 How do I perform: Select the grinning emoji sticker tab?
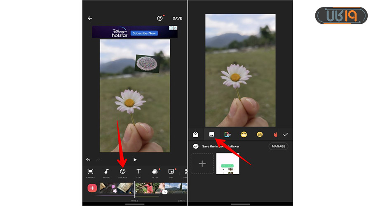(x=244, y=134)
